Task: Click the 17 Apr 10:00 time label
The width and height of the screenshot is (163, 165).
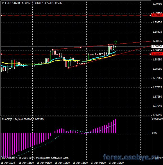Action: (x=116, y=163)
